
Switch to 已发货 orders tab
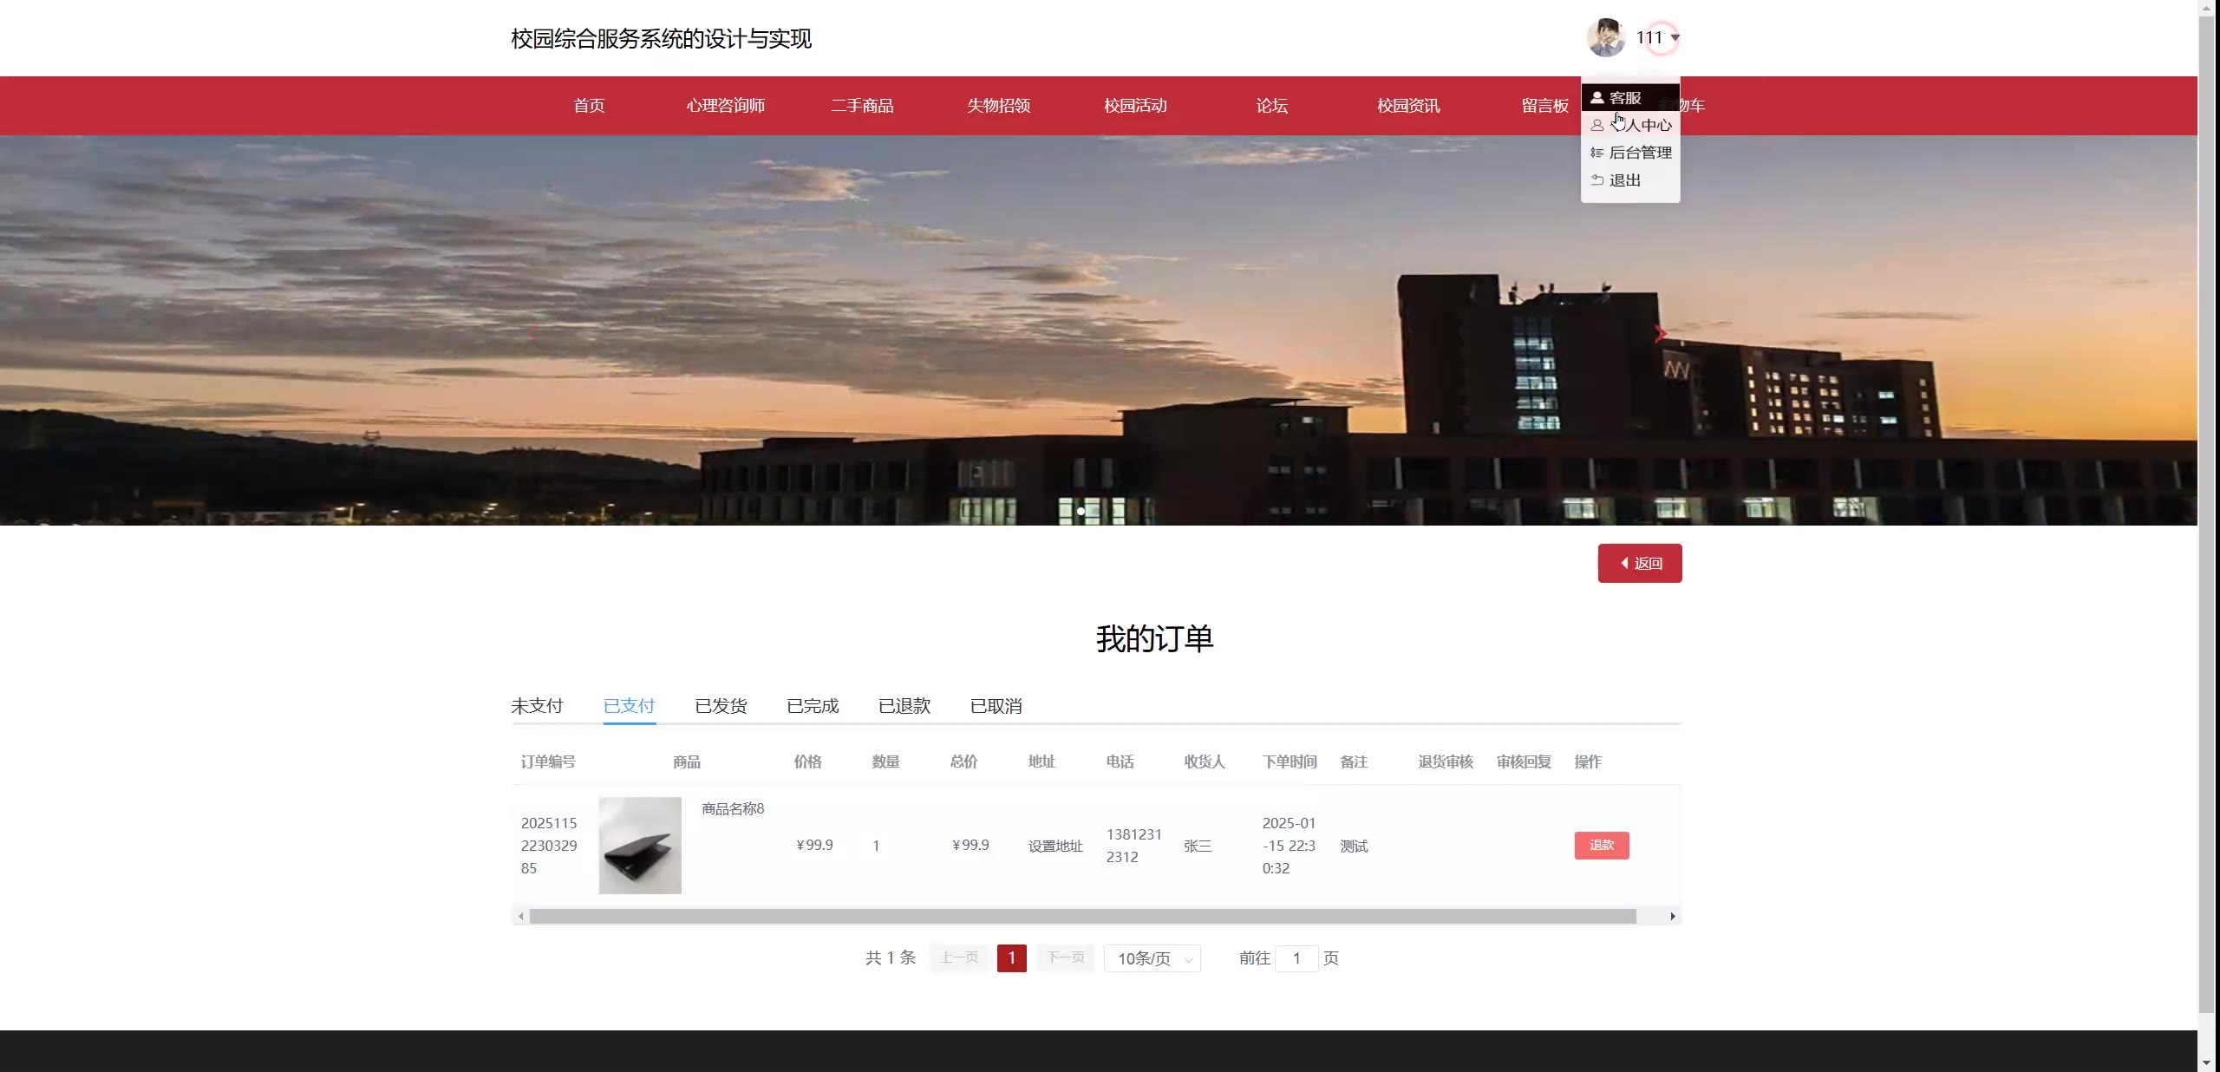pyautogui.click(x=721, y=706)
